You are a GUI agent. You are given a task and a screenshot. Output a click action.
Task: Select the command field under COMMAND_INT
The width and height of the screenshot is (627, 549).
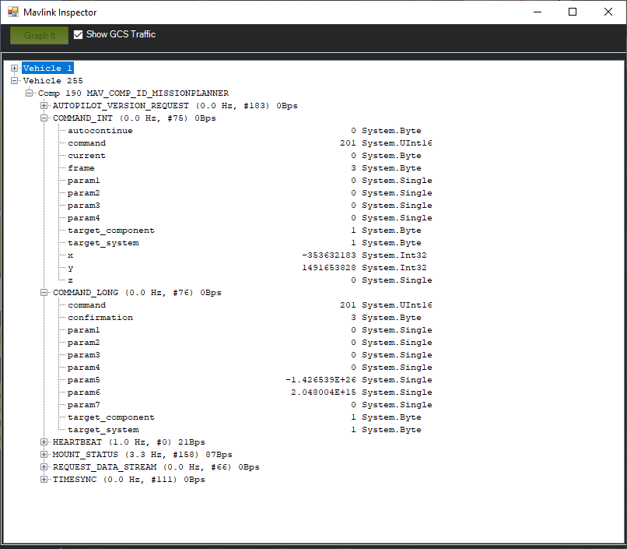tap(250, 143)
